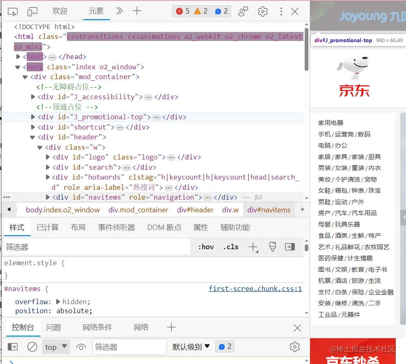Expand the J_promotional-top div node

point(33,117)
